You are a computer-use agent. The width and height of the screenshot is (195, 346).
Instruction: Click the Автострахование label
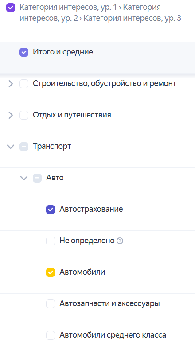pyautogui.click(x=91, y=209)
